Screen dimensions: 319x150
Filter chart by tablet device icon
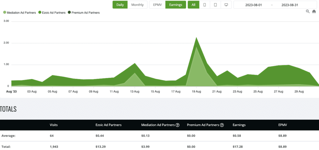pyautogui.click(x=215, y=5)
